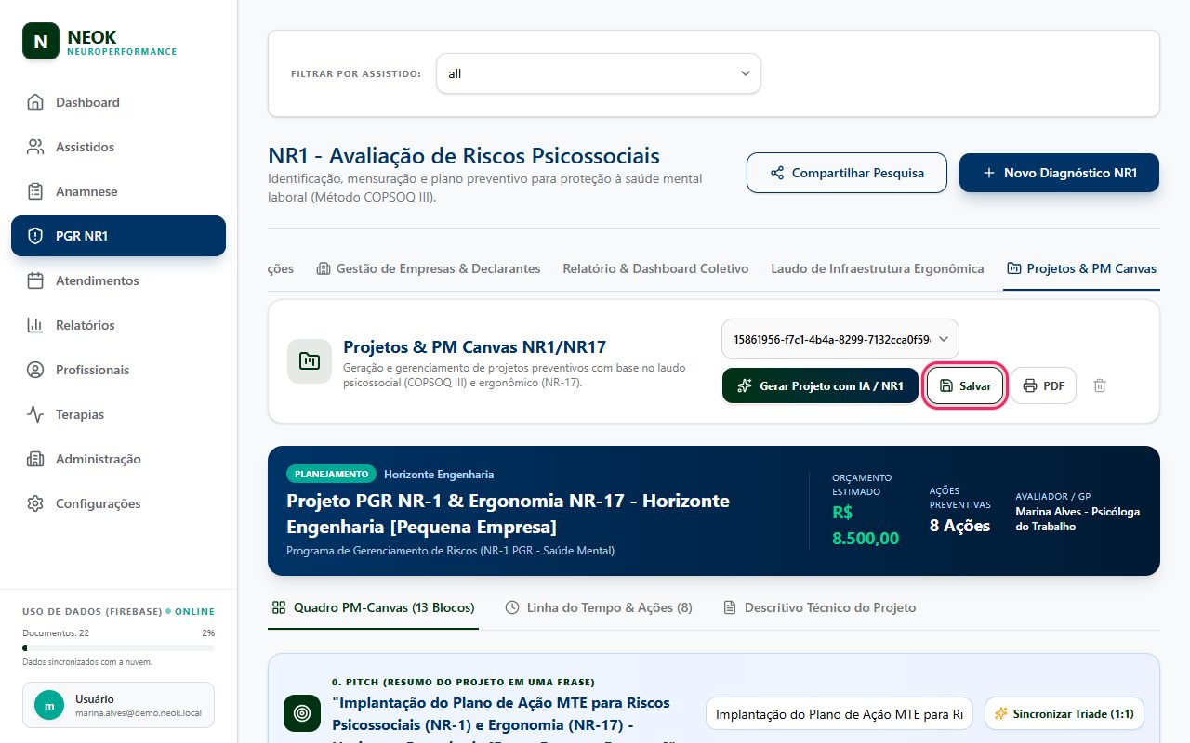The image size is (1190, 743).
Task: Switch to Gestão de Empresas & Declarantes tab
Action: click(429, 268)
